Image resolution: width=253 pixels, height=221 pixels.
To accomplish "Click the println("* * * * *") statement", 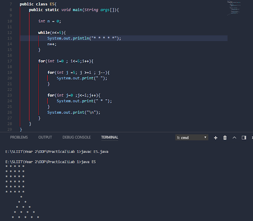I will point(84,38).
